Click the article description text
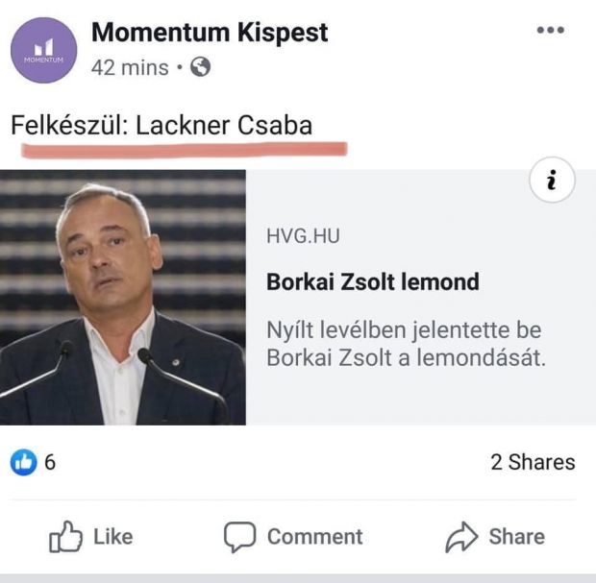This screenshot has height=583, width=596. click(x=406, y=344)
